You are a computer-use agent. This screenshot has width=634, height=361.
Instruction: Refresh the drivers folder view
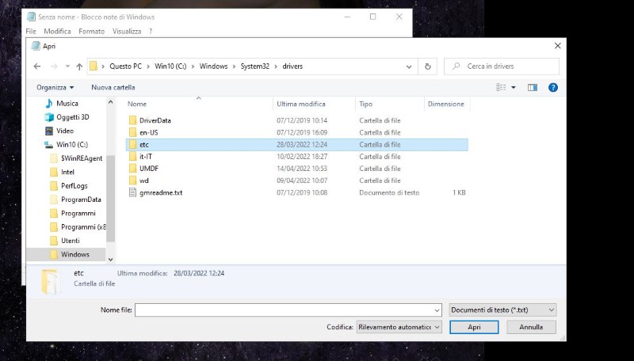click(x=428, y=66)
